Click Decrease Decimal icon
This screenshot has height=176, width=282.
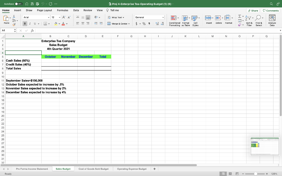(x=162, y=24)
